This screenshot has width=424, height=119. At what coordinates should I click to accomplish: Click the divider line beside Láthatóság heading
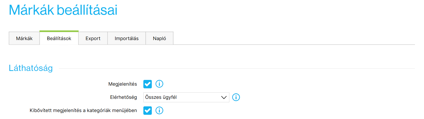(x=237, y=68)
